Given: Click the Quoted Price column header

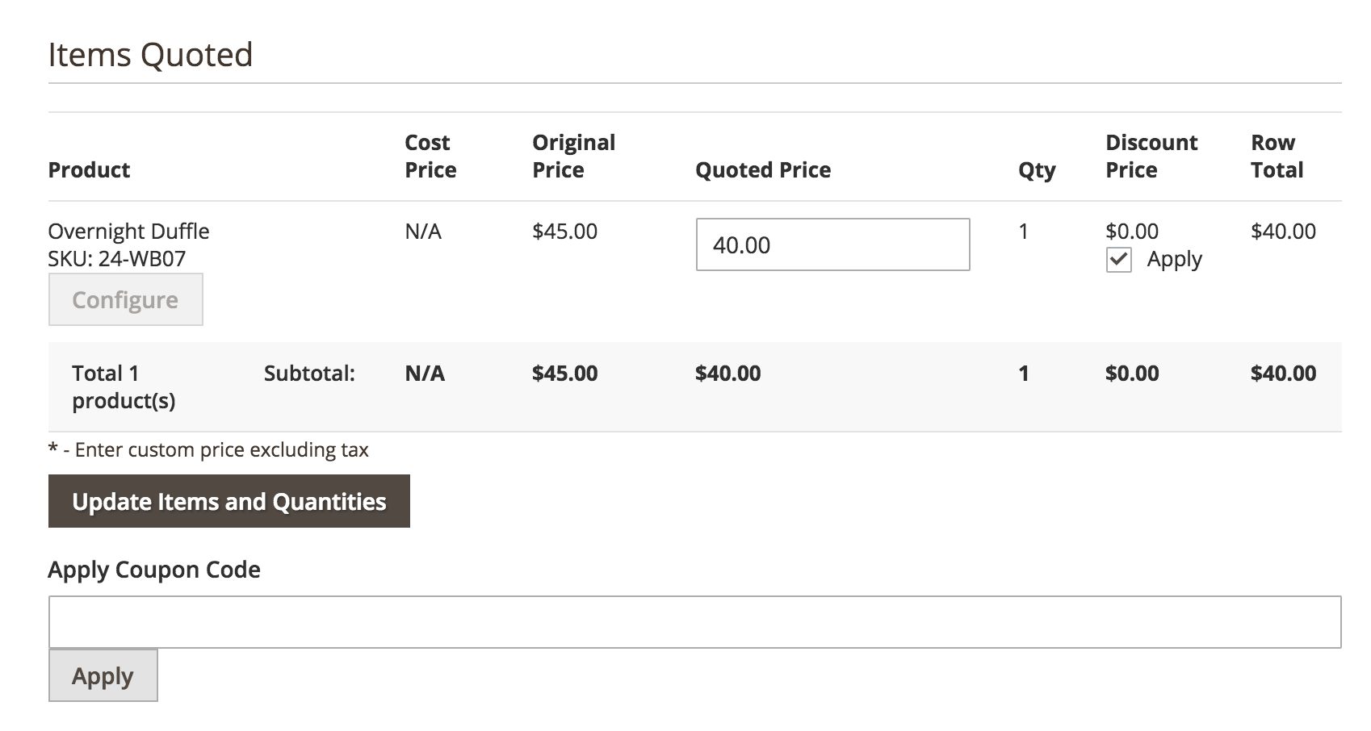Looking at the screenshot, I should 763,169.
